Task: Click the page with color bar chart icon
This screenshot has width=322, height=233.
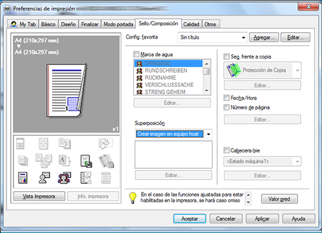Action: [23, 178]
